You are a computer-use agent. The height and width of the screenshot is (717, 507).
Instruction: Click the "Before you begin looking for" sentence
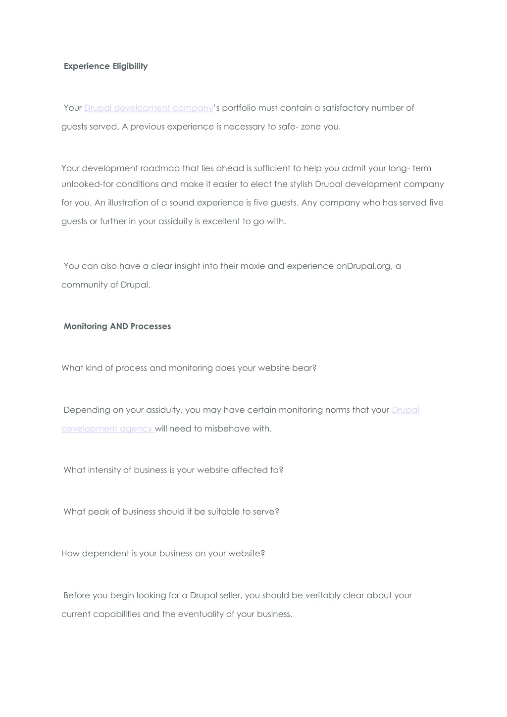238,595
